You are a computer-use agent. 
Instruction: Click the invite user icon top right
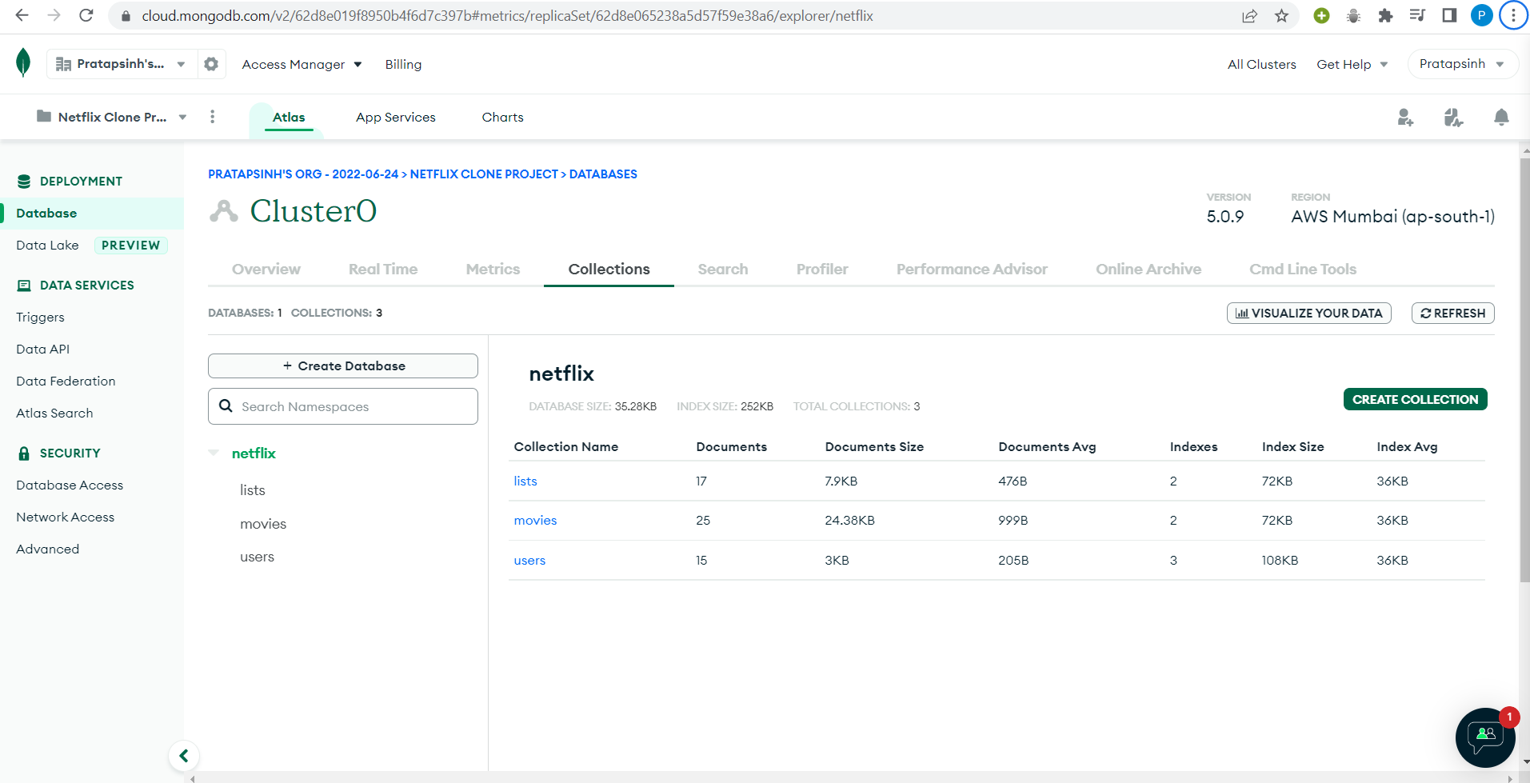[1406, 117]
